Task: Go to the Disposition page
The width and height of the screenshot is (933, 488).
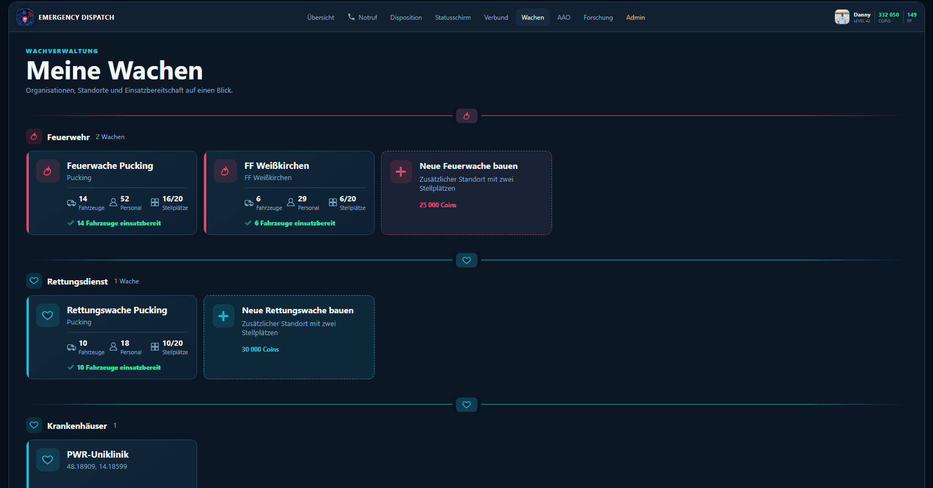Action: [x=406, y=18]
